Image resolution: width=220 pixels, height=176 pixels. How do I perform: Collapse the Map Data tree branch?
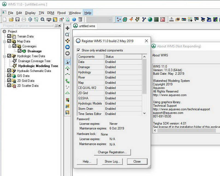(4, 42)
